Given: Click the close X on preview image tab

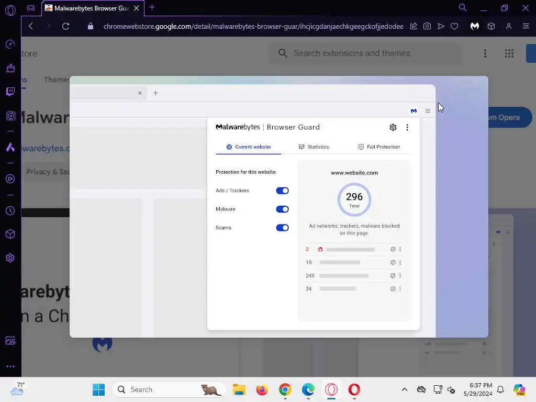Looking at the screenshot, I should 140,93.
